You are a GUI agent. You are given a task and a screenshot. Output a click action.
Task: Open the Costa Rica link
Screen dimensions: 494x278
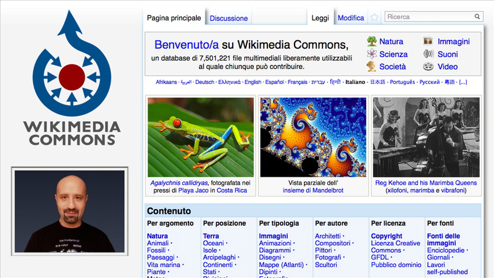(x=232, y=190)
